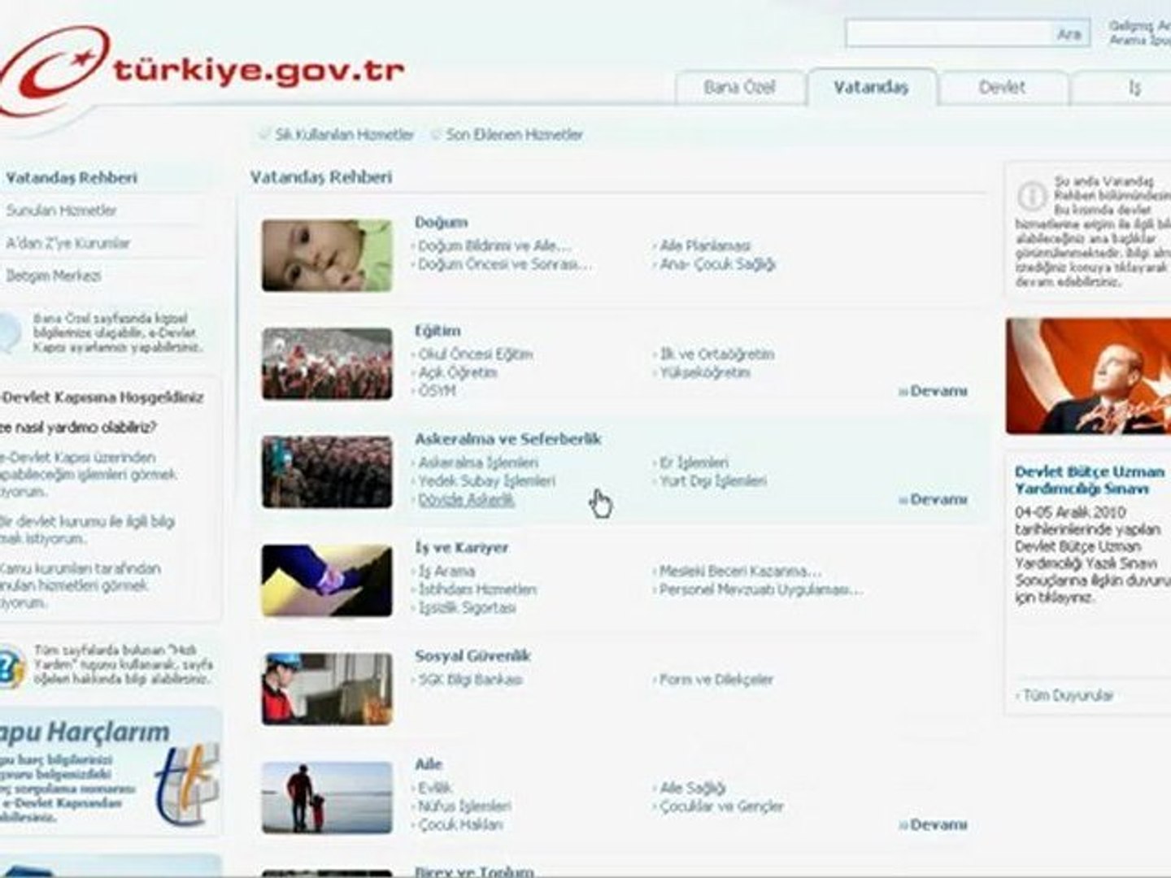Click the info icon in the right panel
This screenshot has width=1171, height=878.
click(x=1032, y=196)
